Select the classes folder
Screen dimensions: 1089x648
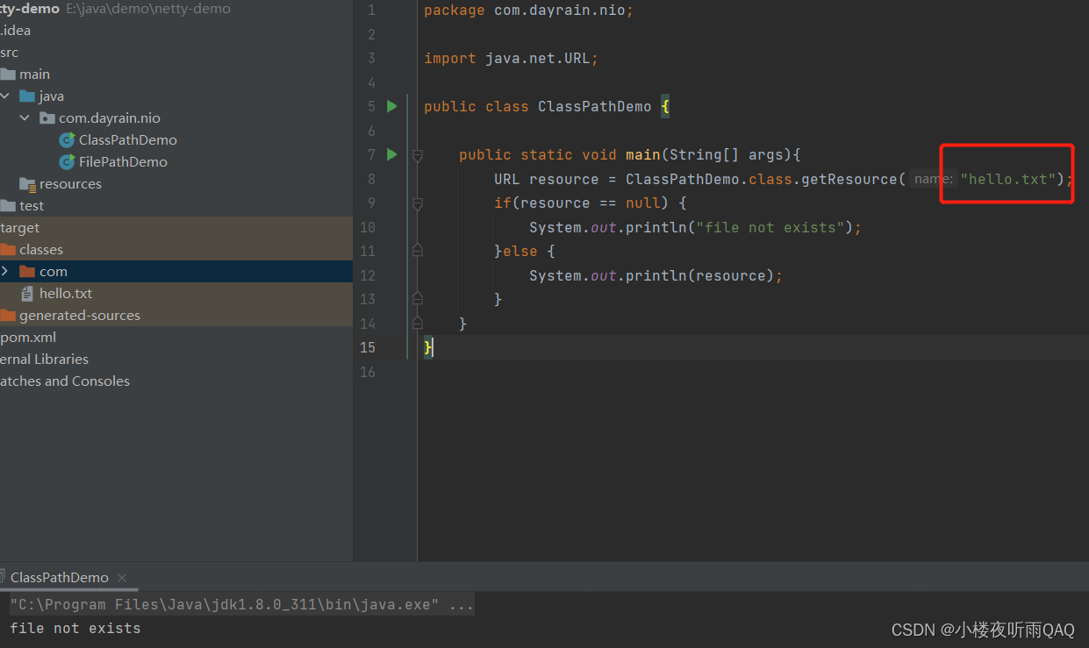[x=41, y=250]
